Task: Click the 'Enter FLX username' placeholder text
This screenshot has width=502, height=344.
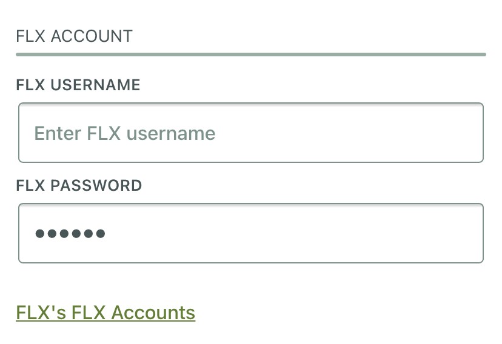Action: 125,133
